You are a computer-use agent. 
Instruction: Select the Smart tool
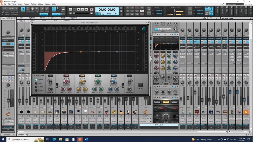click(23, 9)
